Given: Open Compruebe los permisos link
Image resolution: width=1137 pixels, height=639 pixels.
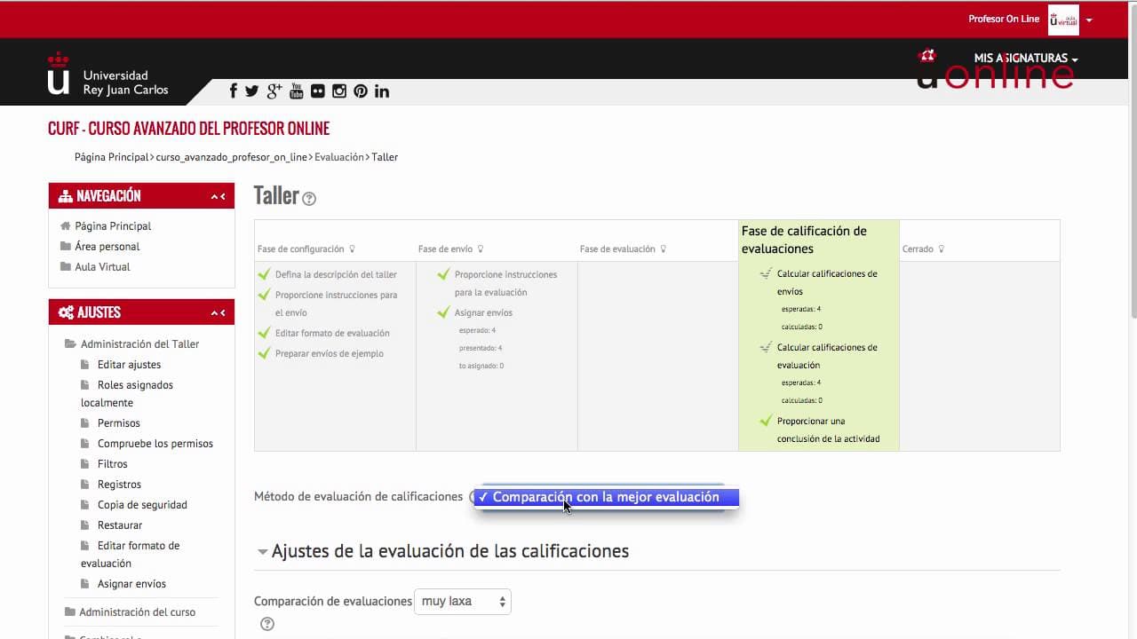Looking at the screenshot, I should [155, 444].
